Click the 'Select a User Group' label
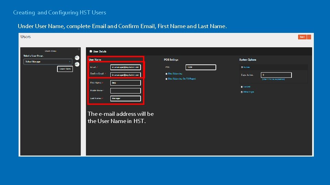Image resolution: width=330 pixels, height=185 pixels. [x=33, y=56]
